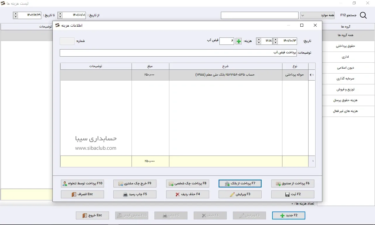Click the time stepper next to 12:18
Screen dimensions: 375x225
[258, 41]
